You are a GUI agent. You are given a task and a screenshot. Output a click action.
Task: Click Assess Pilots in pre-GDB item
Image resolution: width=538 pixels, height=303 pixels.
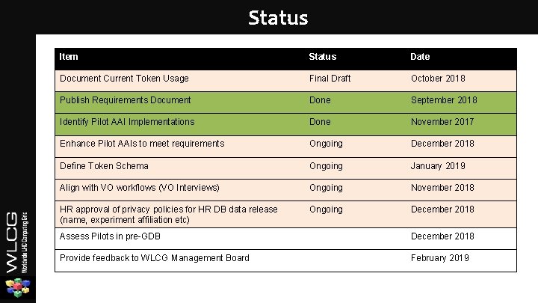click(x=110, y=236)
